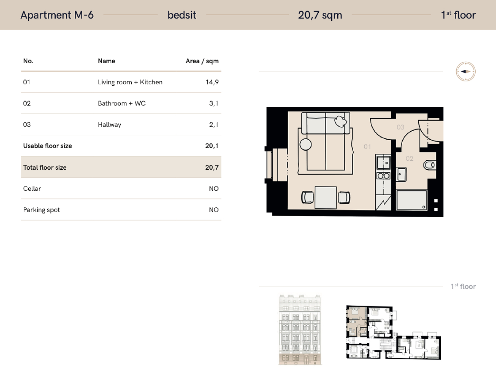The height and width of the screenshot is (387, 496).
Task: Click row number '03' in the table
Action: click(x=27, y=125)
